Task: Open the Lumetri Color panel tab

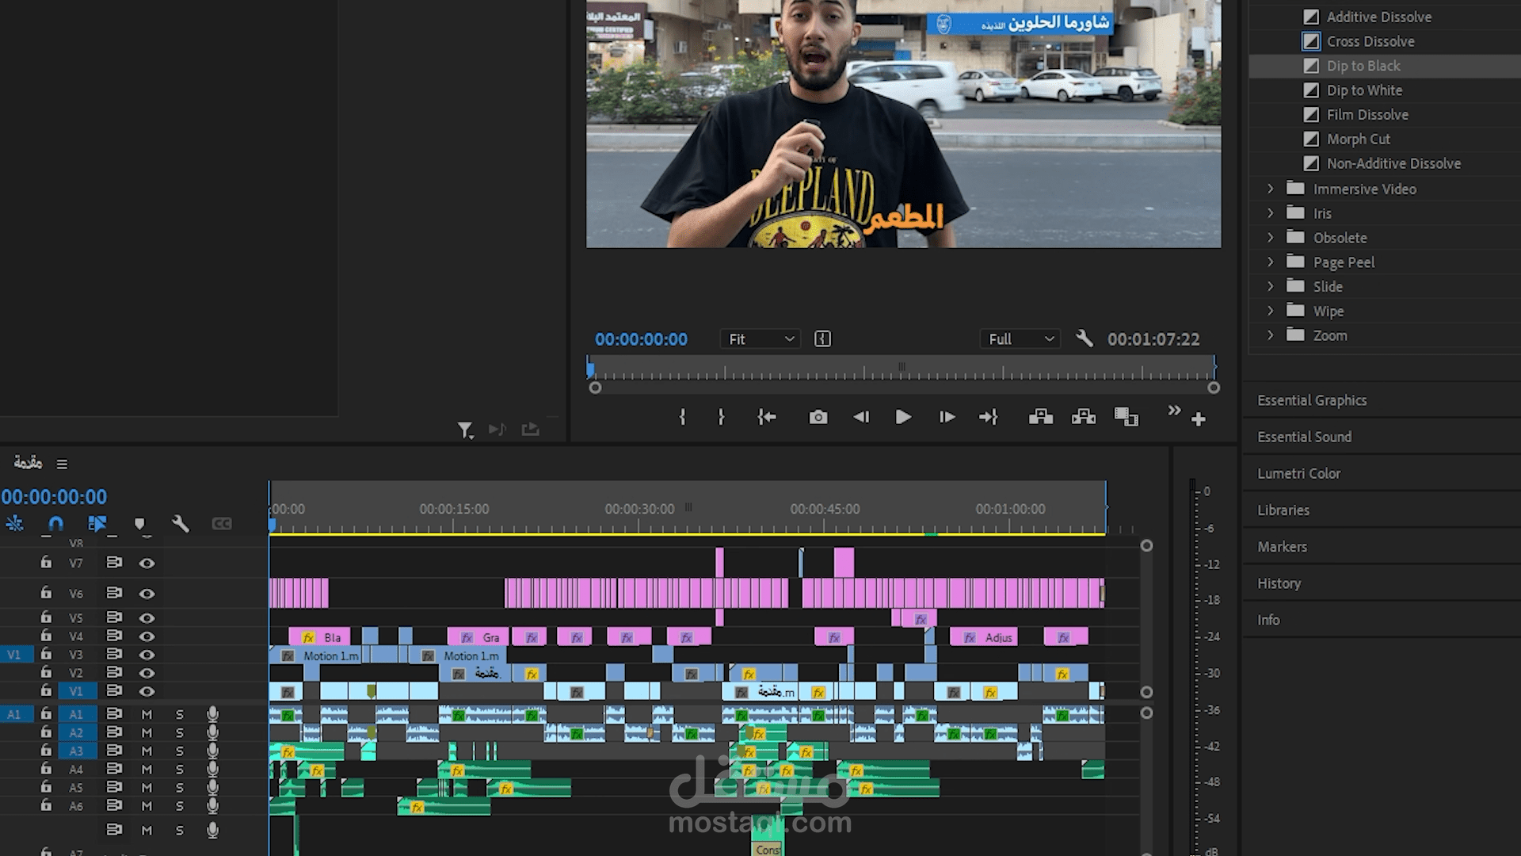Action: click(1298, 473)
